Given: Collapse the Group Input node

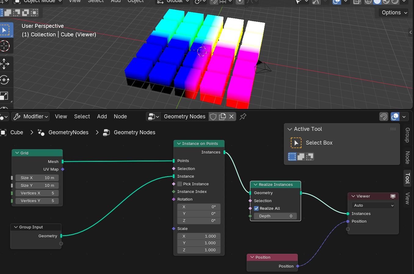Looking at the screenshot, I should click(x=16, y=227).
